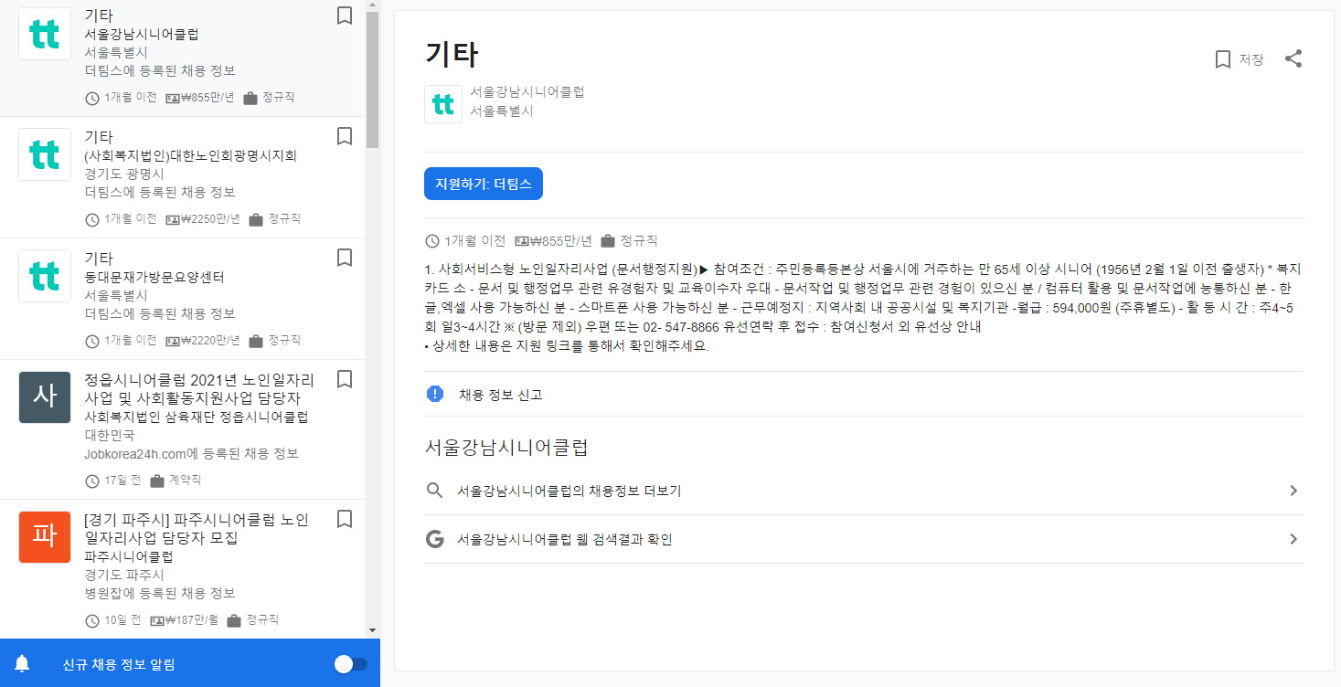Click the 파 avatar of 파주시니어클럽 listing
The image size is (1341, 687).
point(45,537)
